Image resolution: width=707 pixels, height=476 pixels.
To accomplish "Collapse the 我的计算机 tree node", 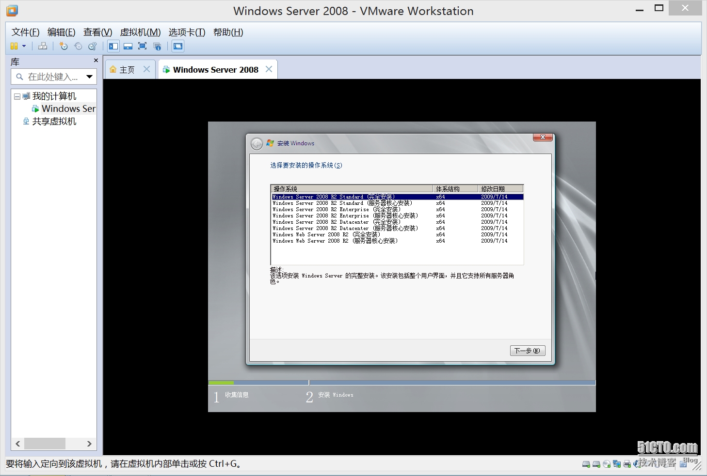I will click(x=17, y=96).
